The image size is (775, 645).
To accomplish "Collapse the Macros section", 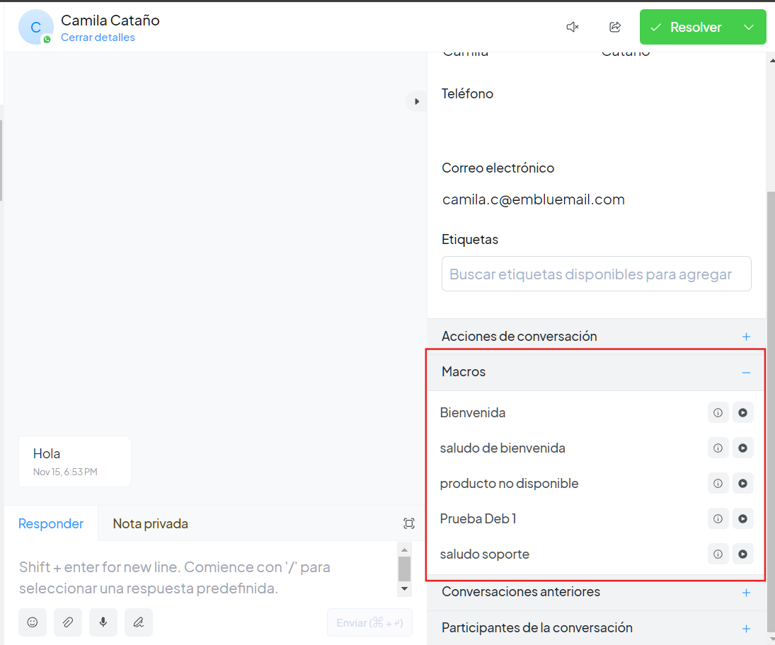I will [x=746, y=373].
